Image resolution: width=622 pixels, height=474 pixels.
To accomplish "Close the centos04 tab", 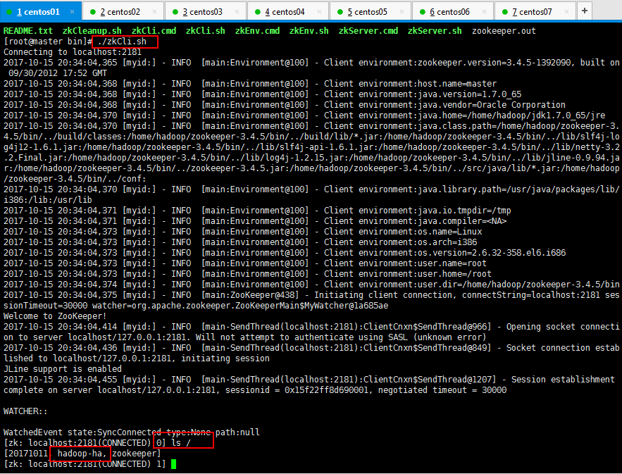I will pos(321,11).
